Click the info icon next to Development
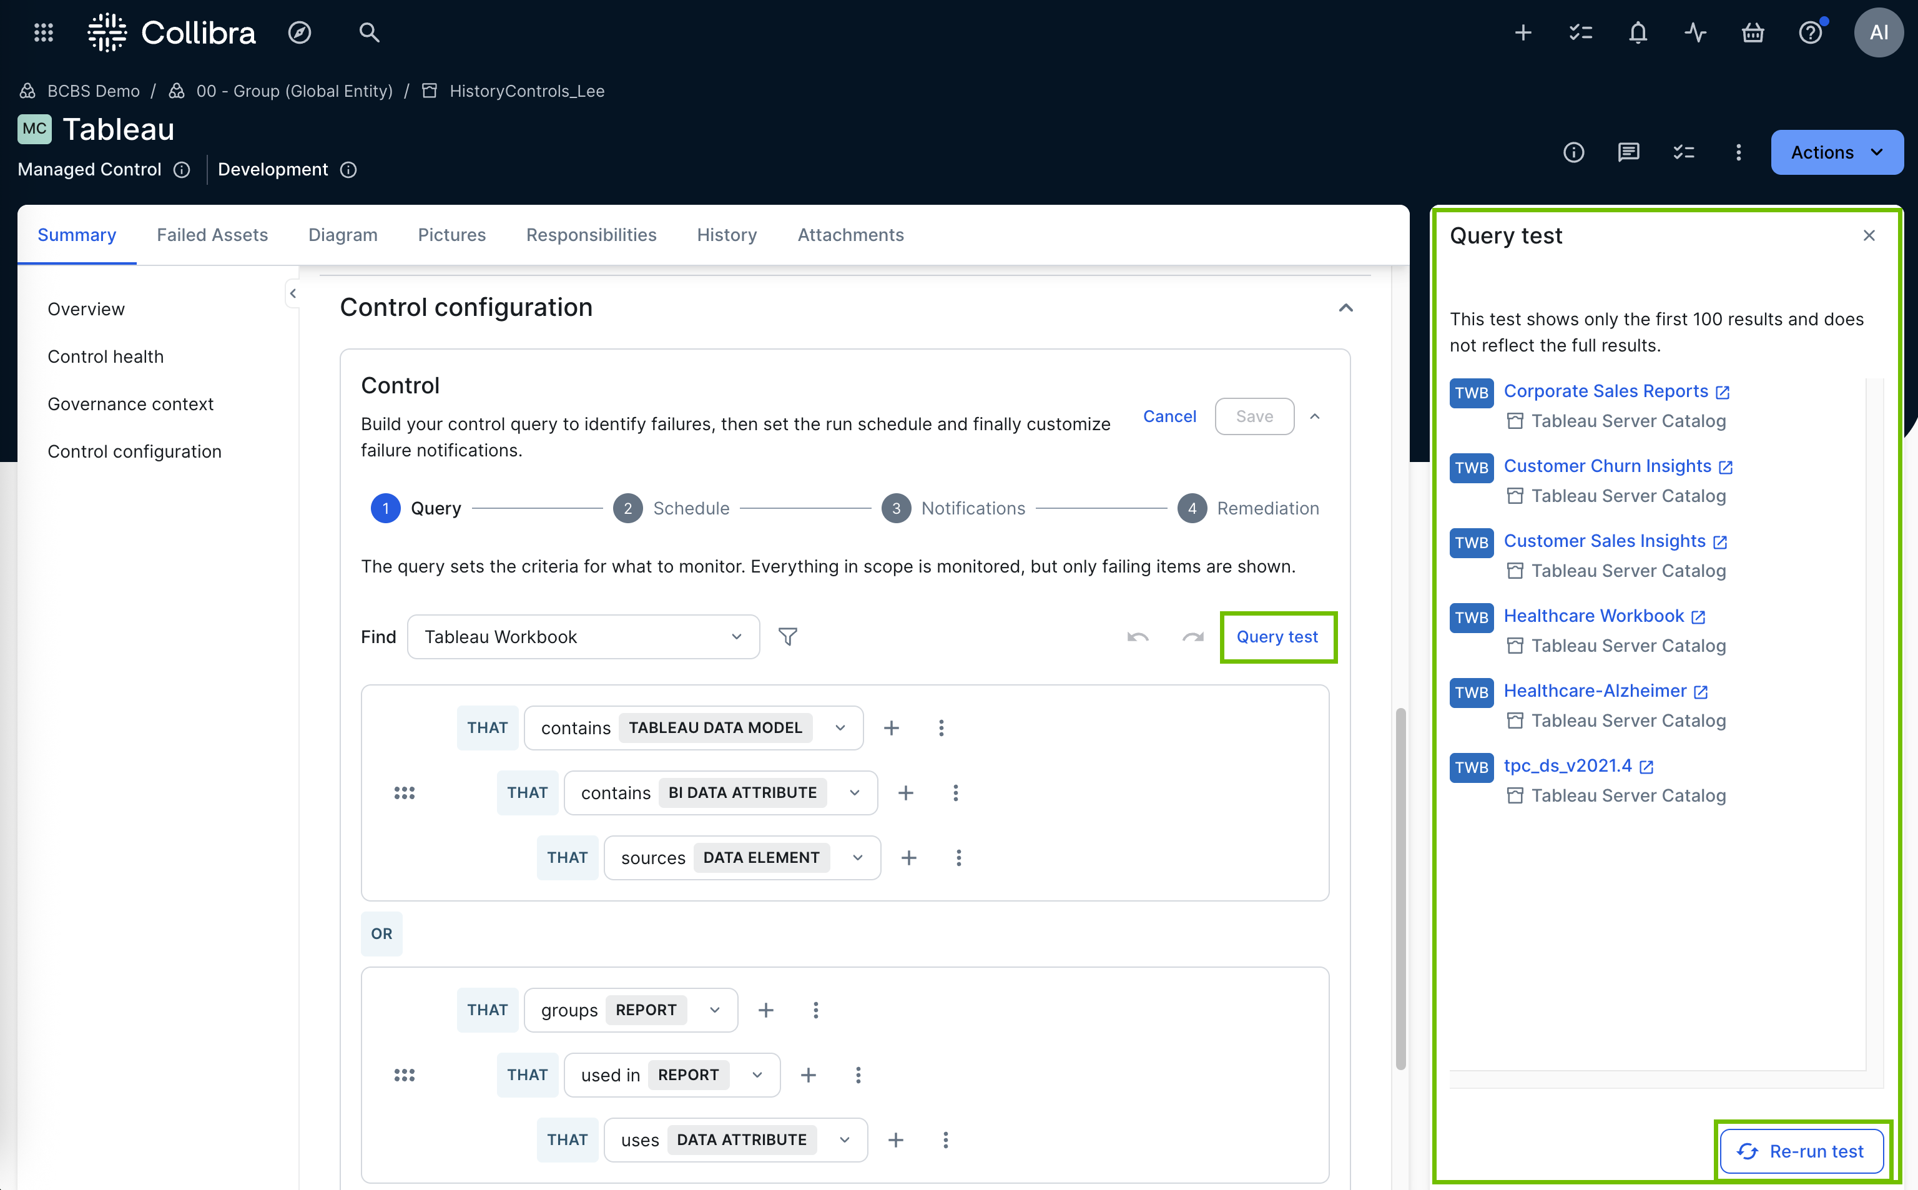The height and width of the screenshot is (1190, 1918). pyautogui.click(x=348, y=170)
